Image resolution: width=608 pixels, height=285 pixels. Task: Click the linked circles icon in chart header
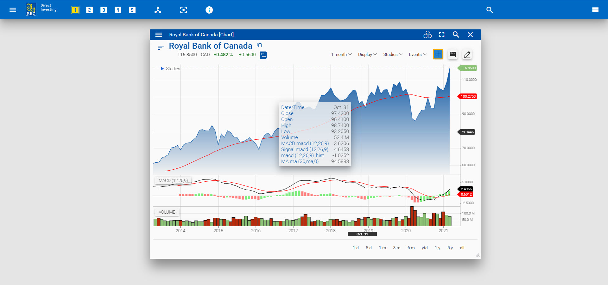pyautogui.click(x=427, y=35)
